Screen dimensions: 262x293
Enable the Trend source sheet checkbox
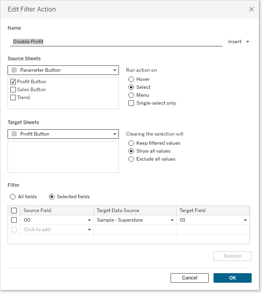click(x=14, y=98)
